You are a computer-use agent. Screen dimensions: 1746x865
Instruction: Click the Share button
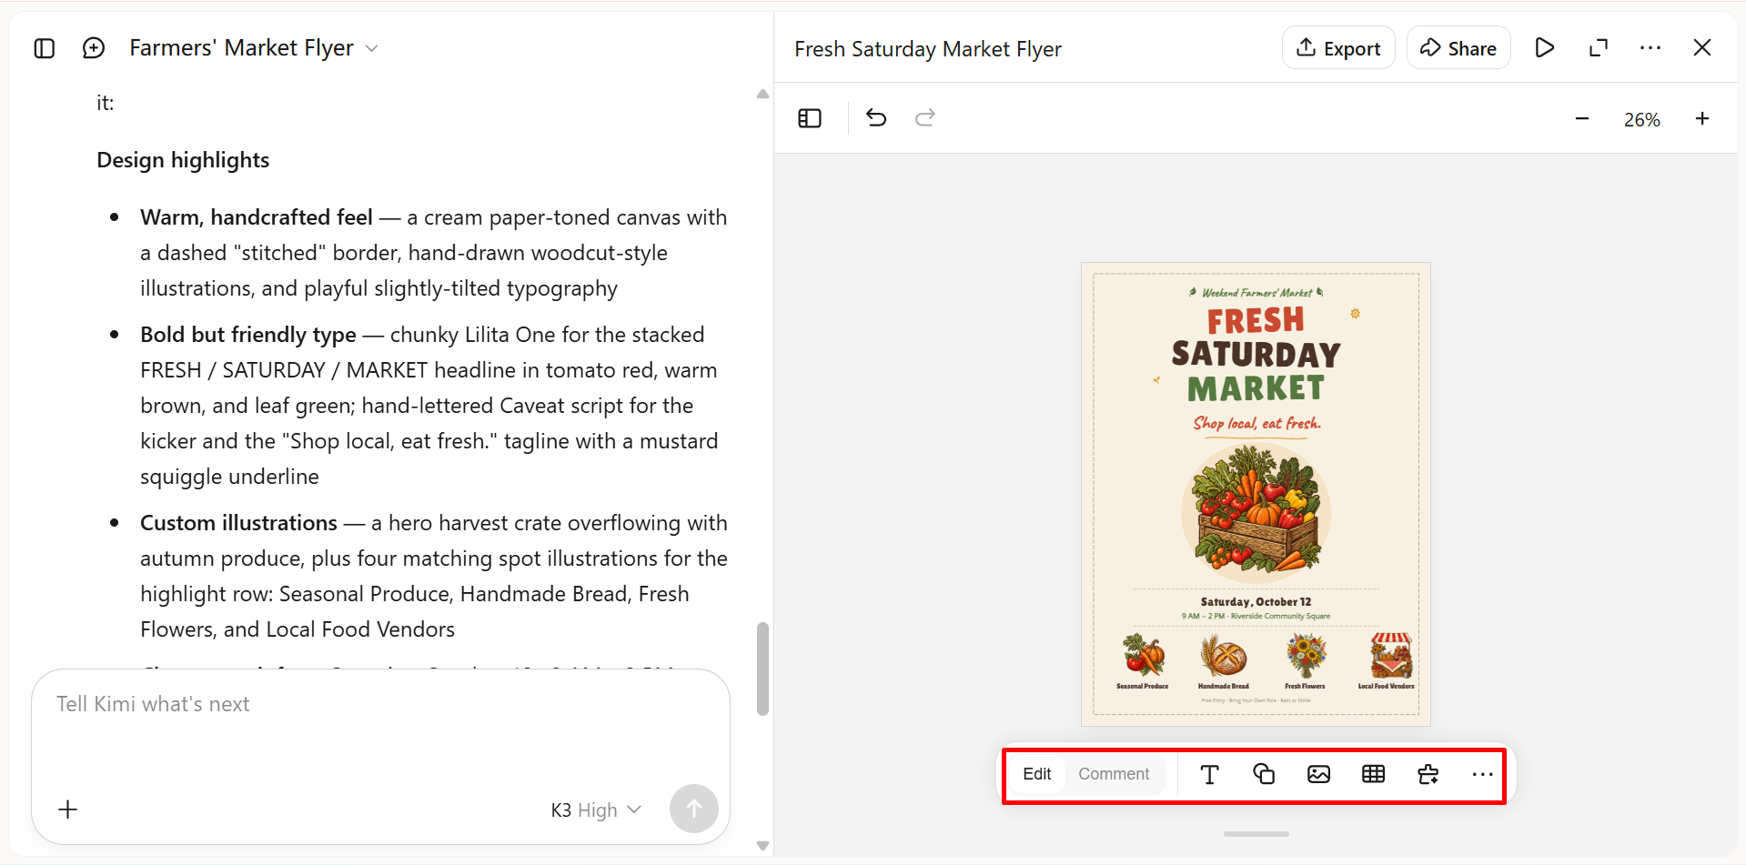1458,48
